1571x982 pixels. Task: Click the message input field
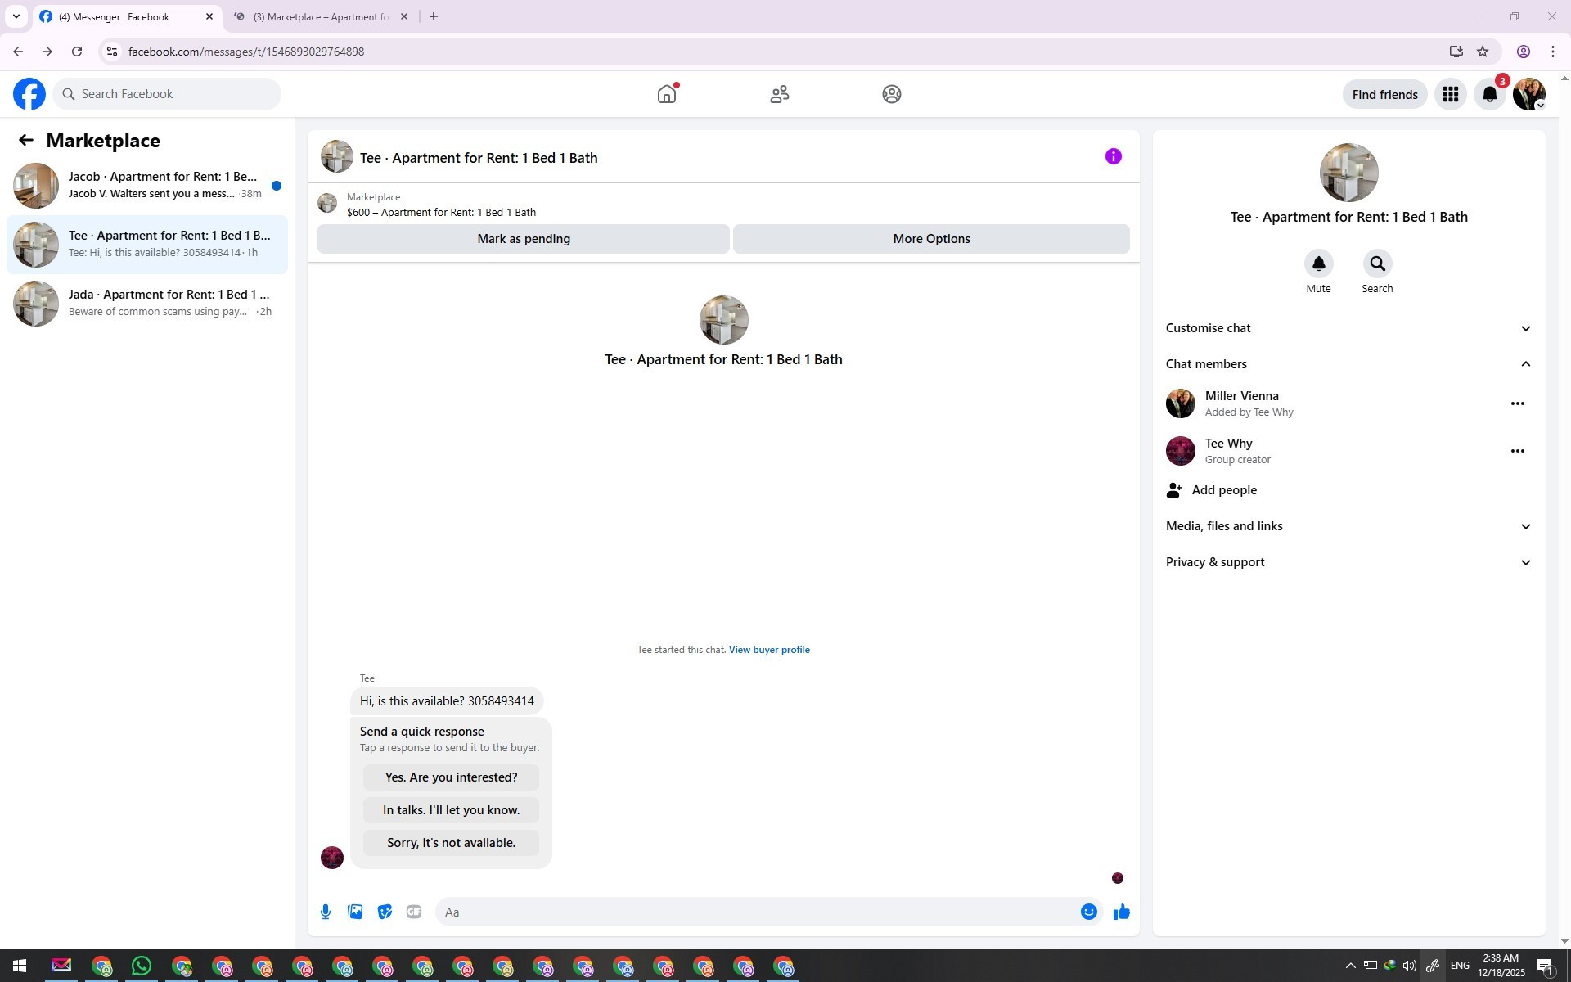pos(757,912)
